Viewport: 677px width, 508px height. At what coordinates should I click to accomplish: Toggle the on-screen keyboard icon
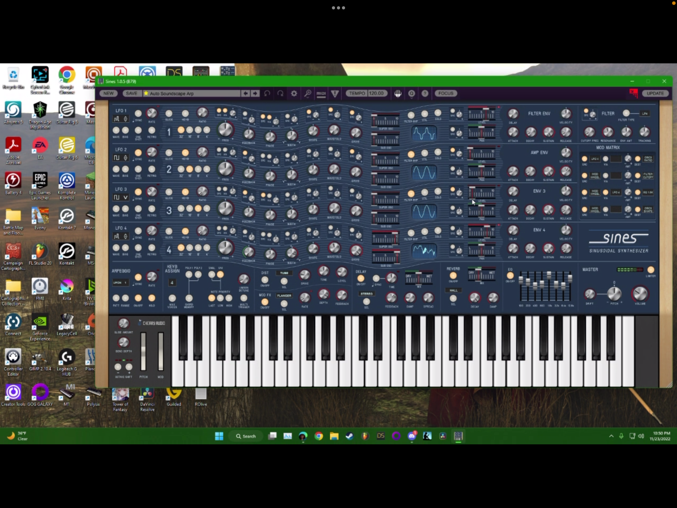(x=398, y=93)
